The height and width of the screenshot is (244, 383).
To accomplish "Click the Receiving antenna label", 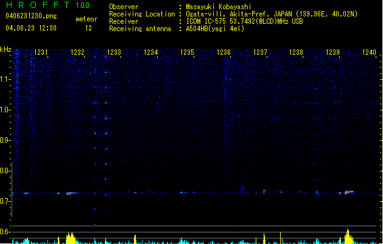I will (140, 29).
